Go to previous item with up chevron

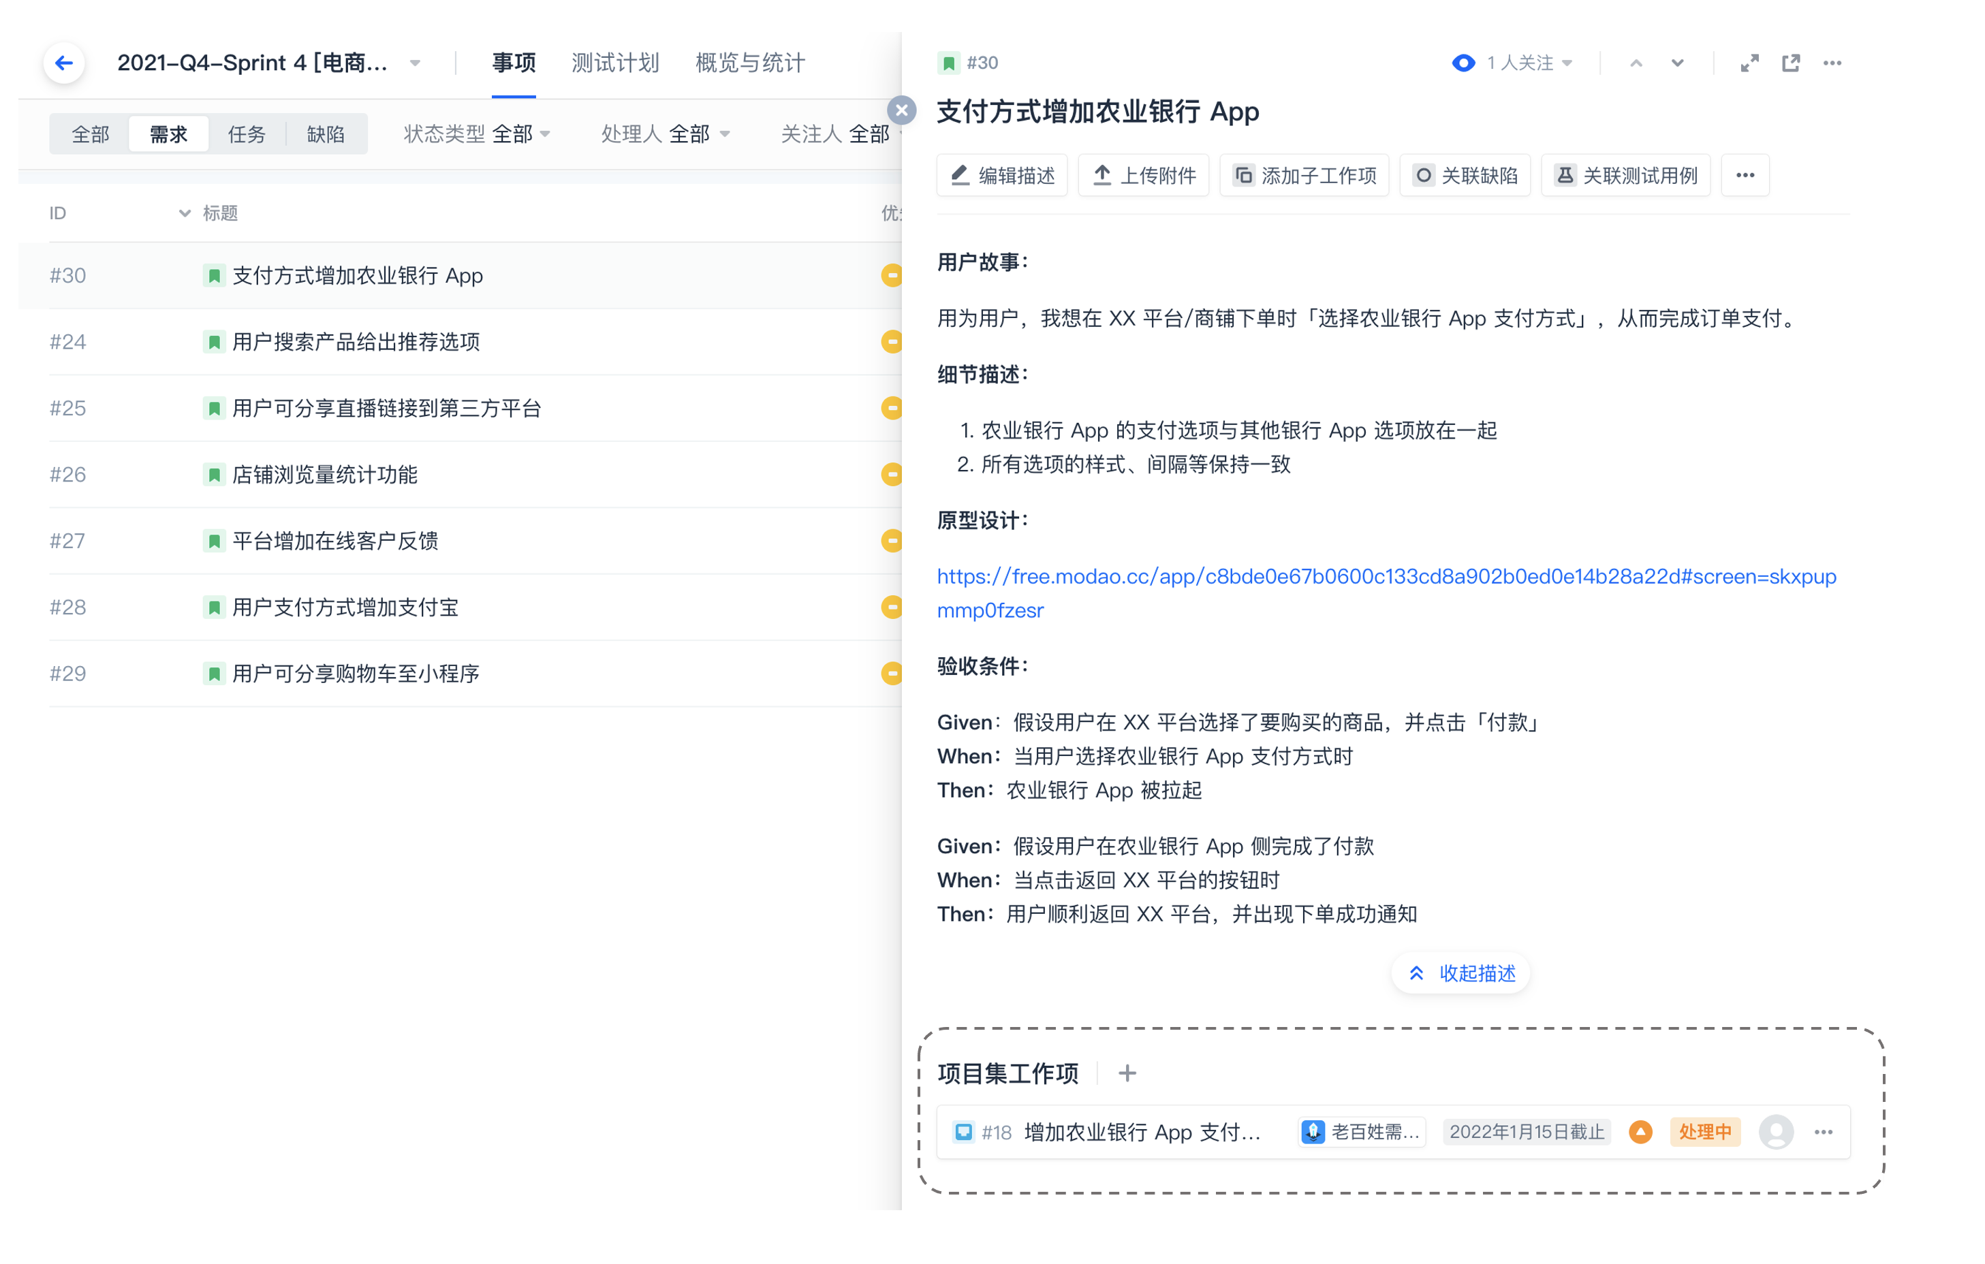(1636, 63)
